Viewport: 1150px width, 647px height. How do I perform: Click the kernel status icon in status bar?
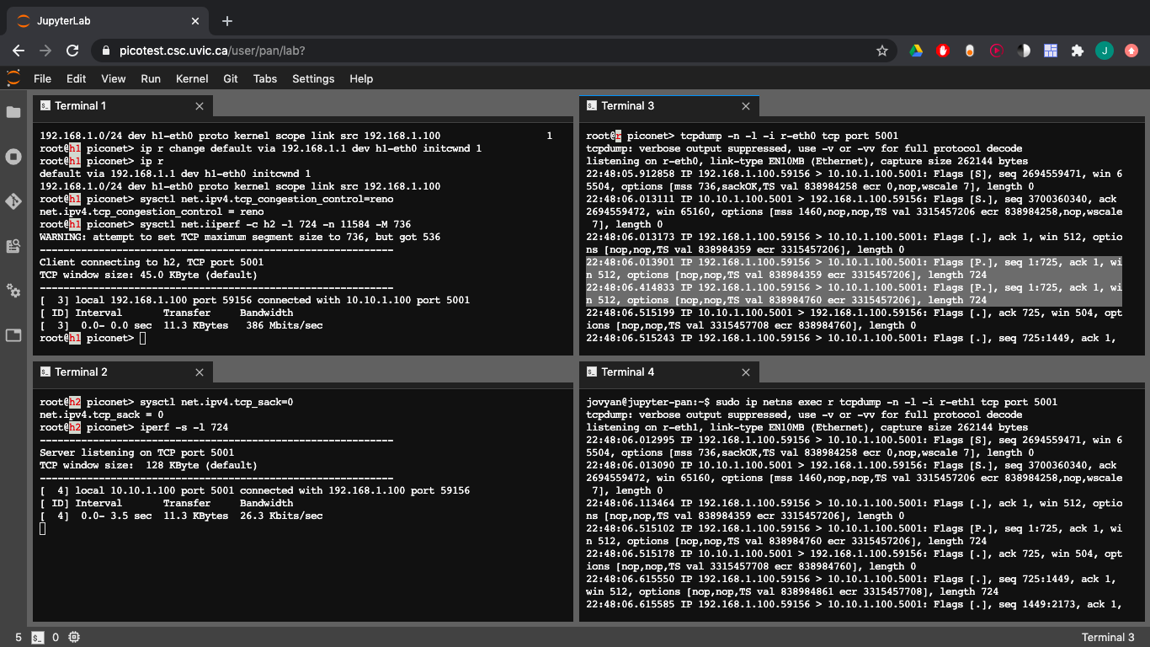(74, 637)
